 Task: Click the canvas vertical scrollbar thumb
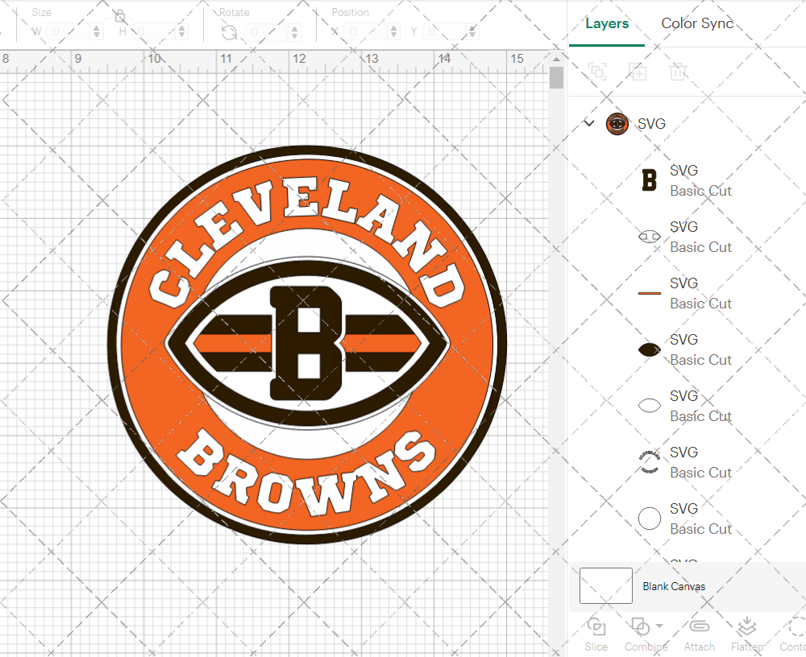[556, 78]
